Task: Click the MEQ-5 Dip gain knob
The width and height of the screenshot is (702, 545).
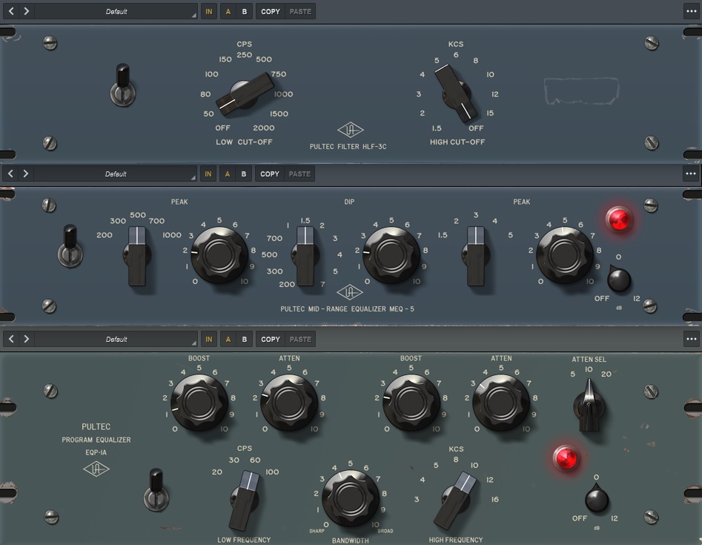Action: pyautogui.click(x=391, y=255)
